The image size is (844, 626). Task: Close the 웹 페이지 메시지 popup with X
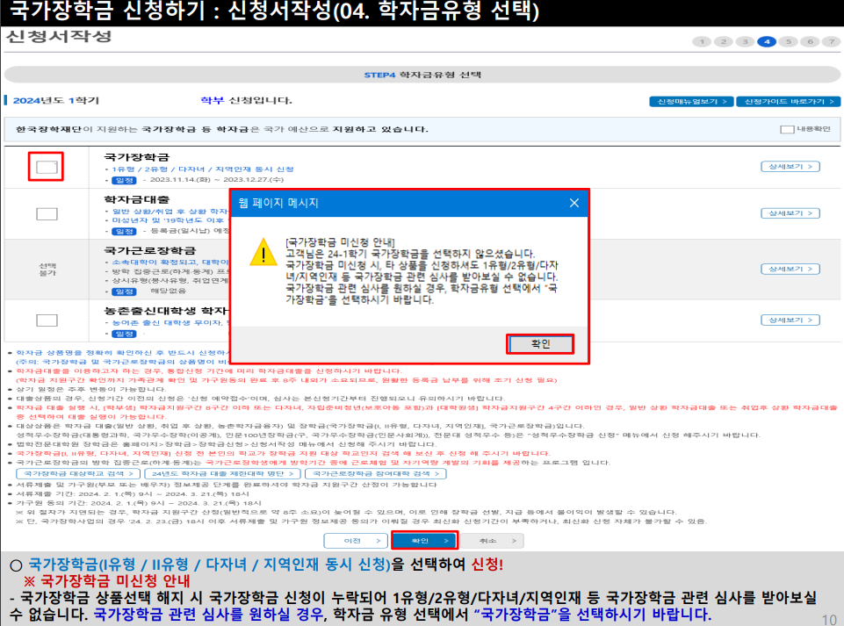point(575,204)
